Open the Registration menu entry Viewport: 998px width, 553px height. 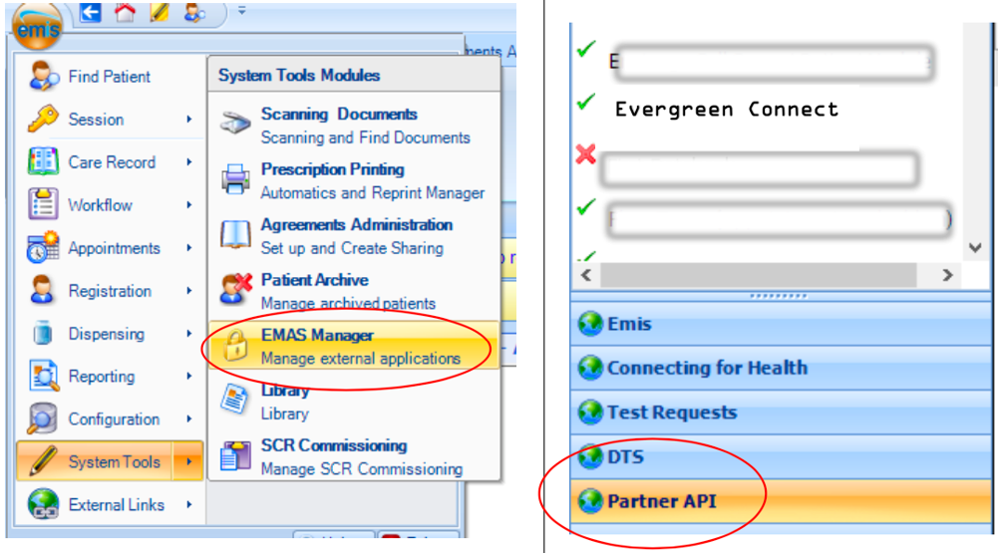click(110, 290)
